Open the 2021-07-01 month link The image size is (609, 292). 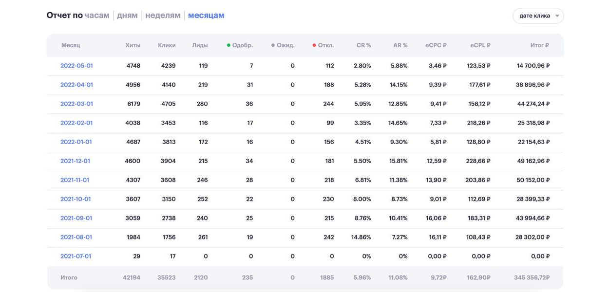(x=76, y=256)
